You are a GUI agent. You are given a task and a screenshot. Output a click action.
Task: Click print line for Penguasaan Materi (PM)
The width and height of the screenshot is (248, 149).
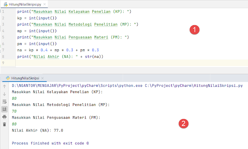point(73,37)
